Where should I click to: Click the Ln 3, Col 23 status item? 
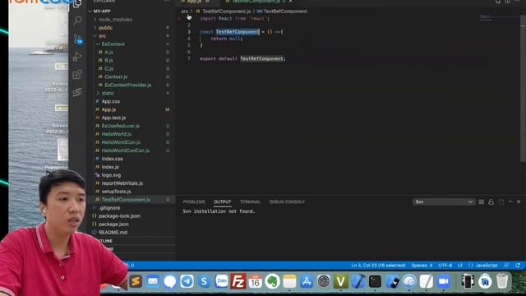pos(378,266)
